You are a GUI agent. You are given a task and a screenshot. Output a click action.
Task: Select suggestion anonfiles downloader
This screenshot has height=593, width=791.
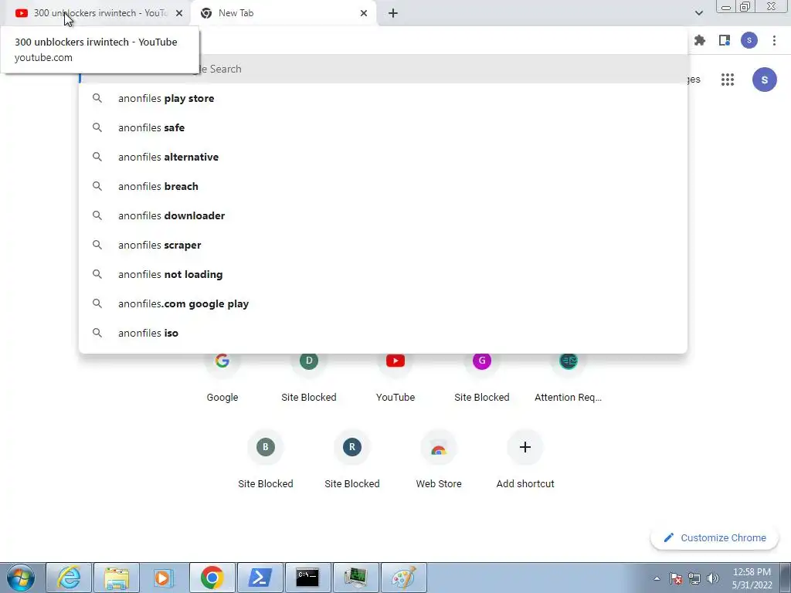pyautogui.click(x=383, y=215)
